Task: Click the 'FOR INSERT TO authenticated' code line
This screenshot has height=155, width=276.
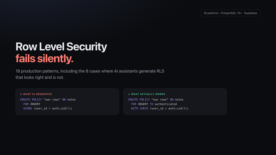Action: coord(154,104)
